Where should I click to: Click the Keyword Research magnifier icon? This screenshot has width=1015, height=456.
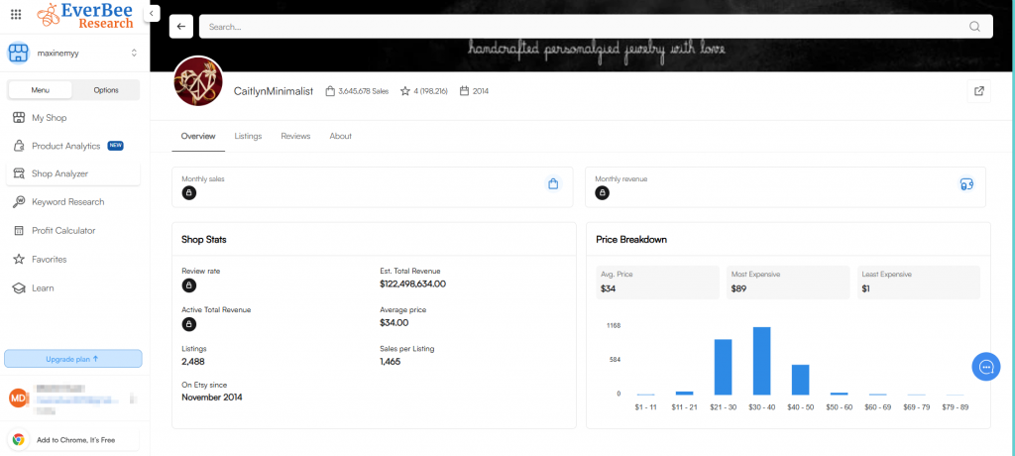20,202
